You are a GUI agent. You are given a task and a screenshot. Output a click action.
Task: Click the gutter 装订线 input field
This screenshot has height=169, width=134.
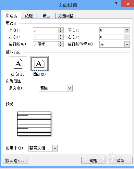[x=45, y=44]
